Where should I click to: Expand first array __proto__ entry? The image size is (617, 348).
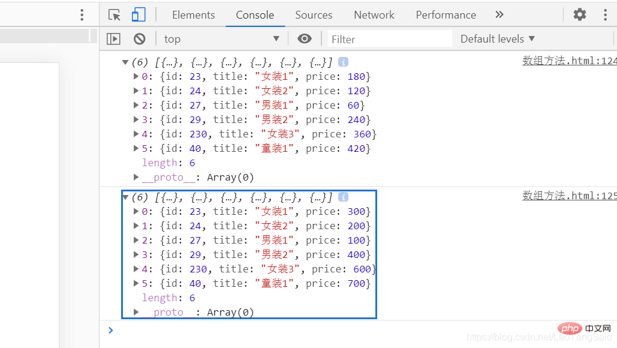[x=136, y=177]
